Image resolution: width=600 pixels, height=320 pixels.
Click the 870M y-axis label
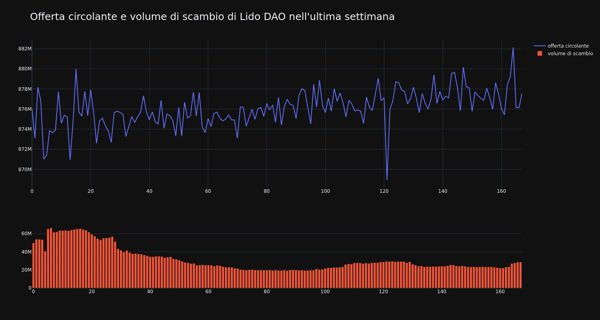pyautogui.click(x=25, y=170)
